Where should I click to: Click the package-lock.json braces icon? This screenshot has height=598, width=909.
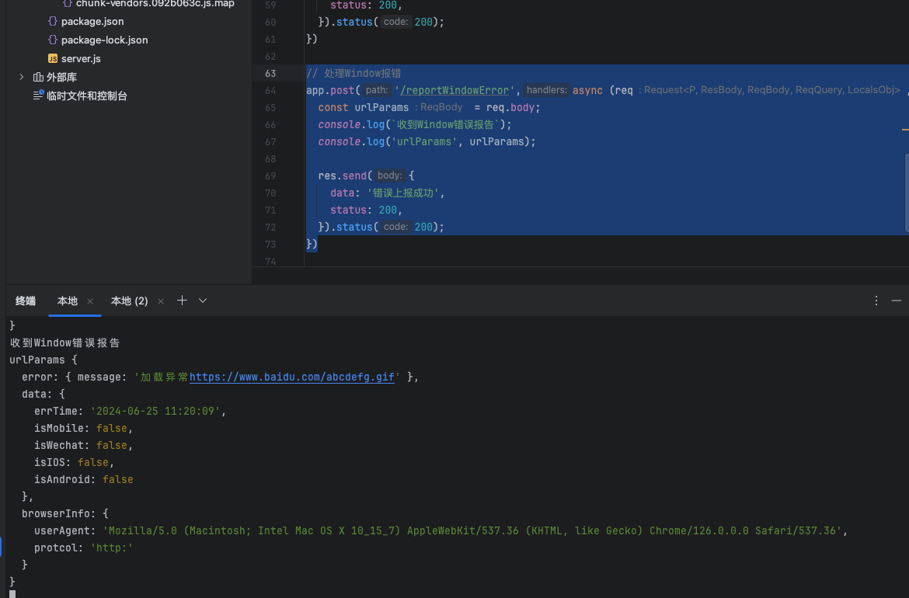52,40
